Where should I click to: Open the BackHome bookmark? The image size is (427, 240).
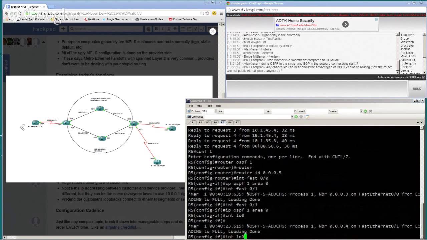click(91, 19)
